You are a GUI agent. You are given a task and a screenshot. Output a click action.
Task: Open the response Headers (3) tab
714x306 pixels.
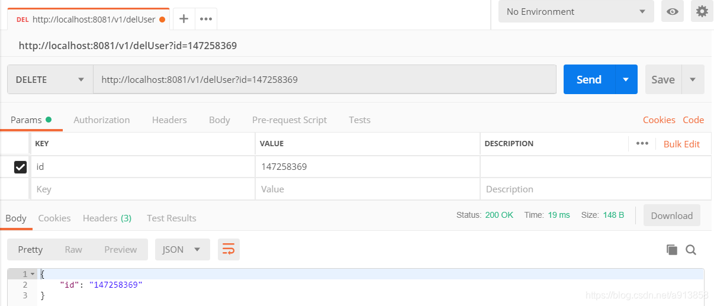(x=107, y=218)
